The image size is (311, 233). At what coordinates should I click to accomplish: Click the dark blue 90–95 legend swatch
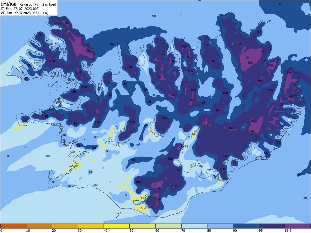246,226
